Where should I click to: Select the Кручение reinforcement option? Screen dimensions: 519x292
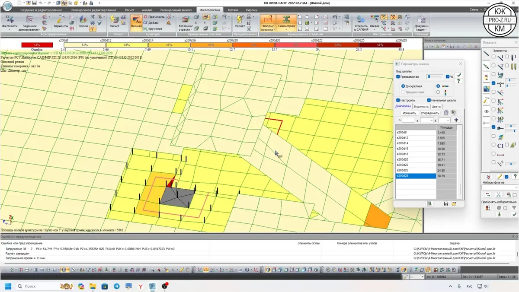click(153, 29)
